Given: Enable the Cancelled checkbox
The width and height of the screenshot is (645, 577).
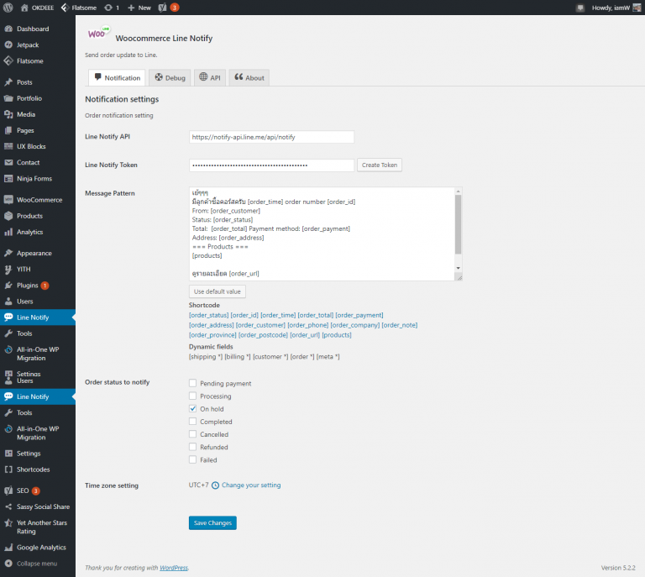Looking at the screenshot, I should [192, 434].
